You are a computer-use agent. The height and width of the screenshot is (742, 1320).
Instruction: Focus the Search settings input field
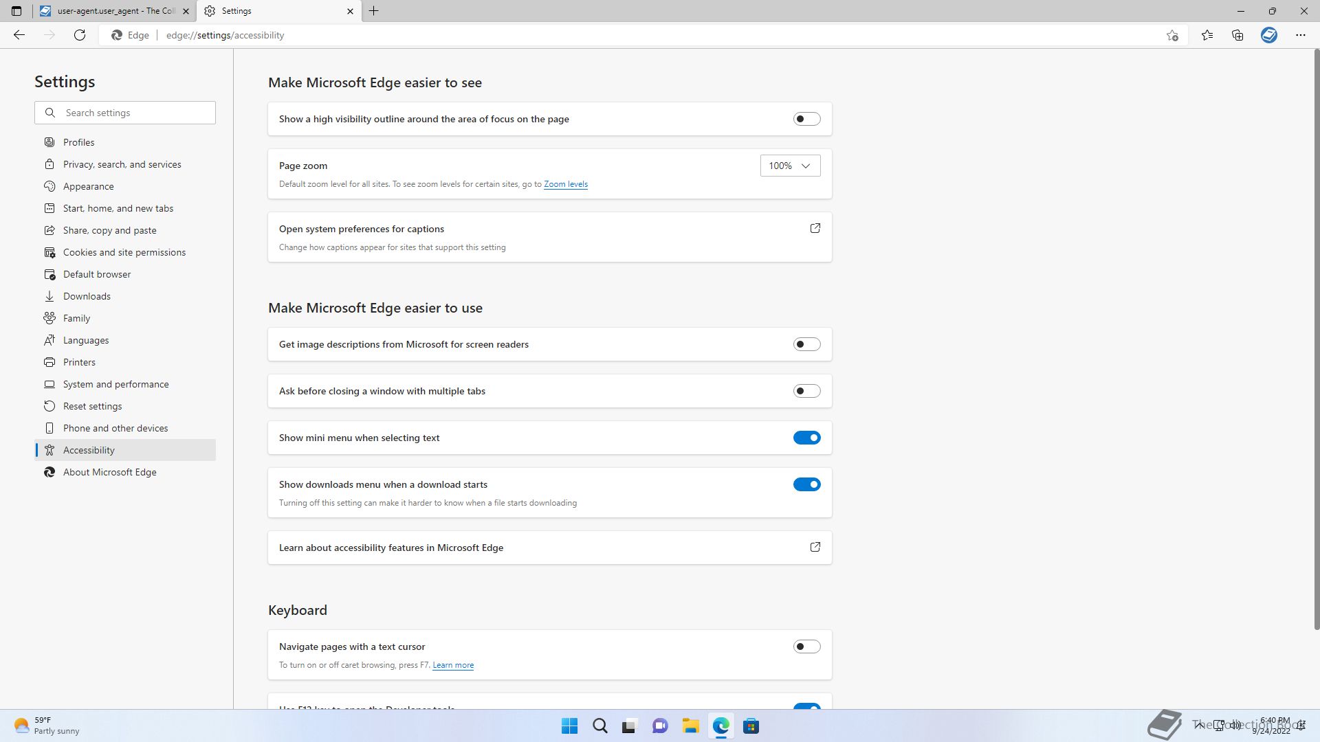125,113
